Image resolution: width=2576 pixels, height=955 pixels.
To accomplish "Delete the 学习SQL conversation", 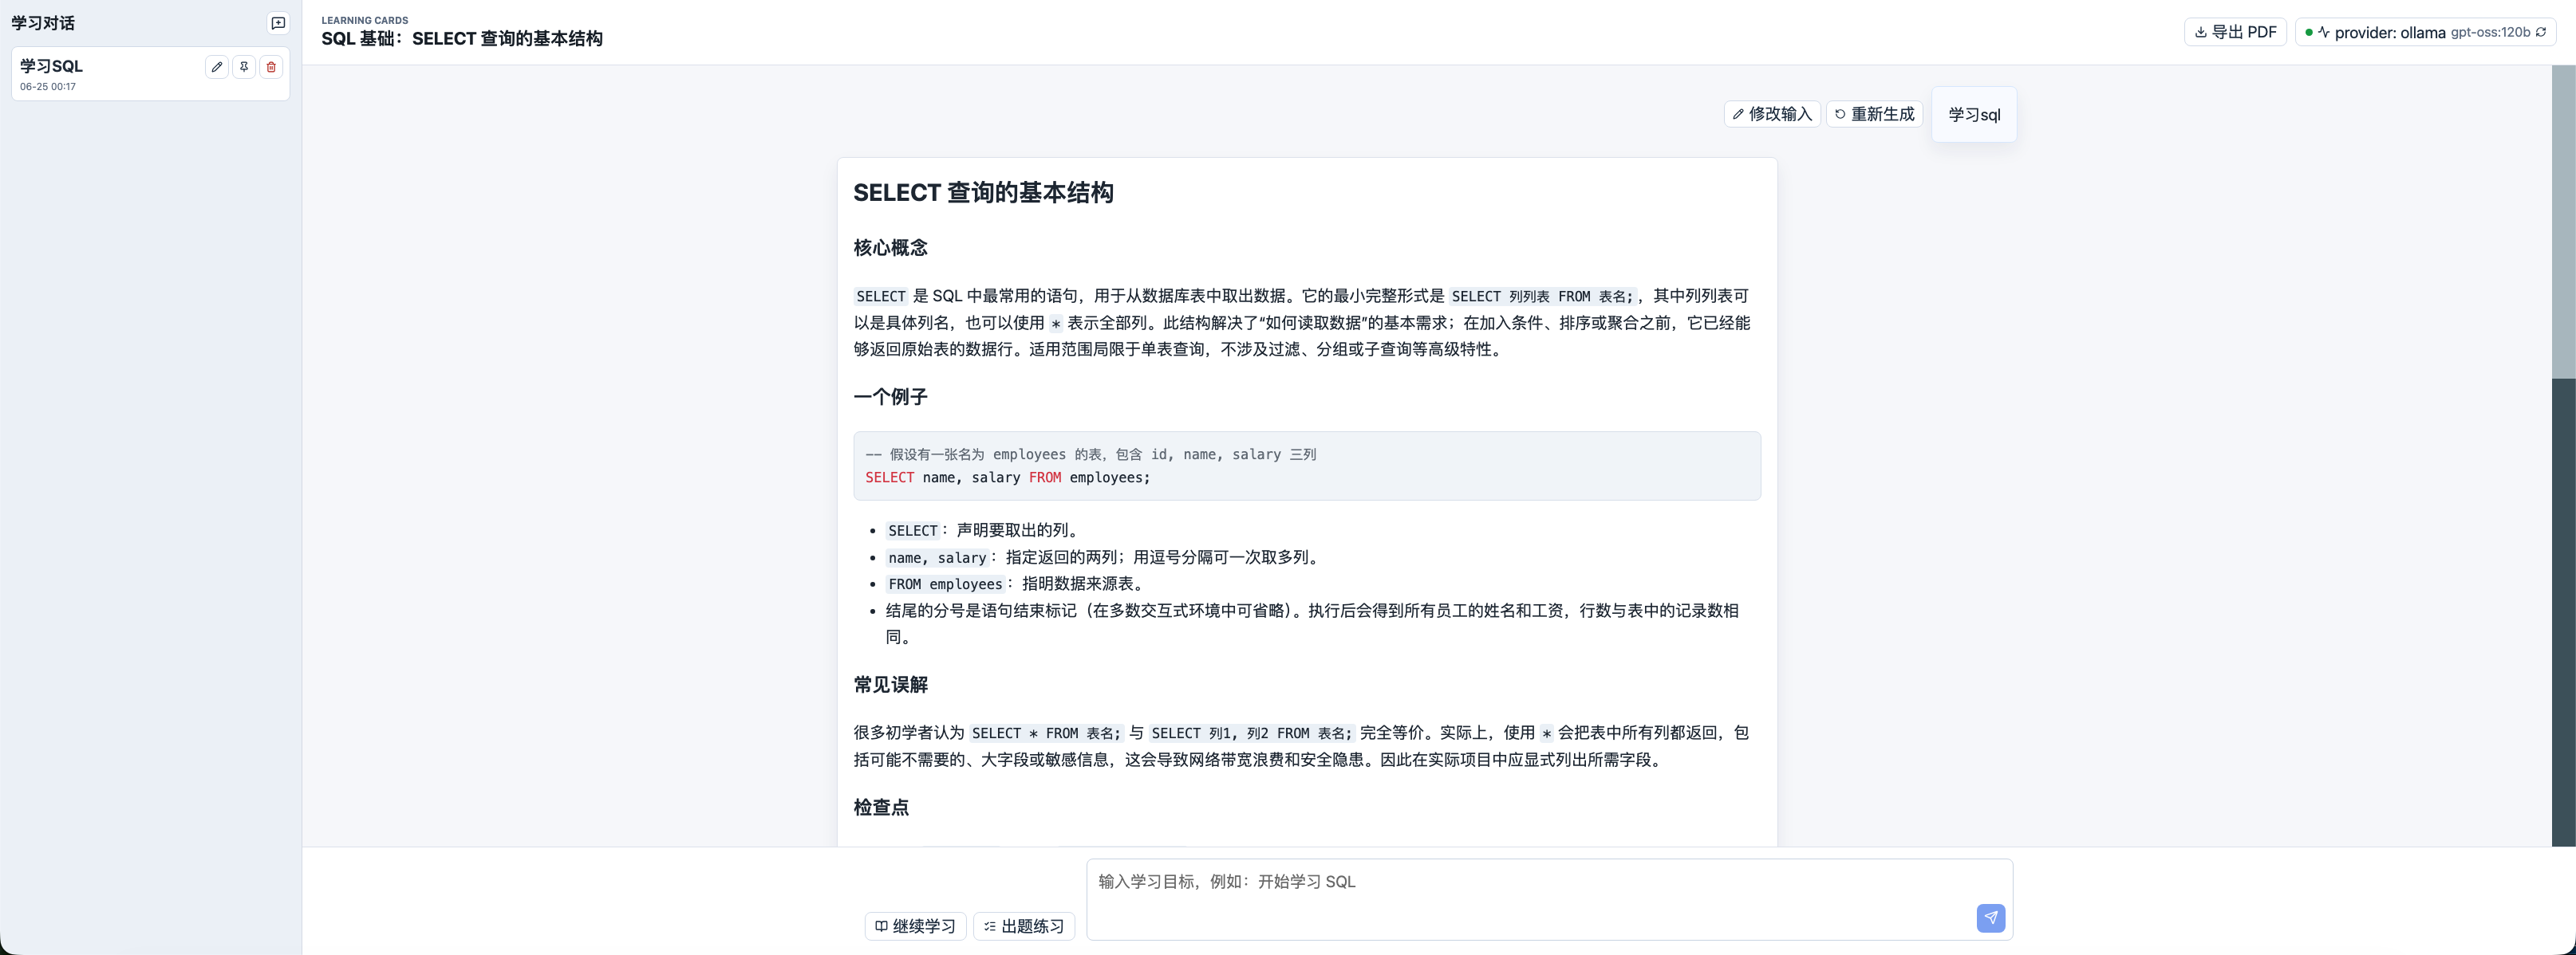I will tap(271, 67).
